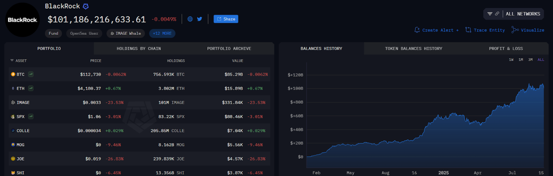
Task: Click Create Alert +
Action: pos(436,30)
